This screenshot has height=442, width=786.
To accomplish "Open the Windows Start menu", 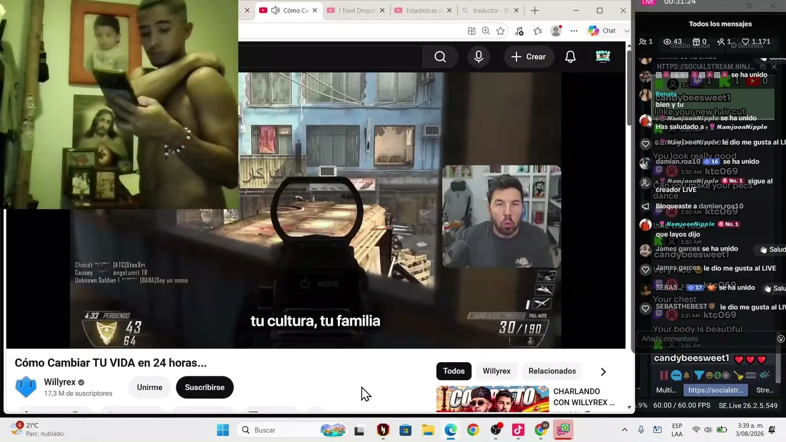I will 222,430.
